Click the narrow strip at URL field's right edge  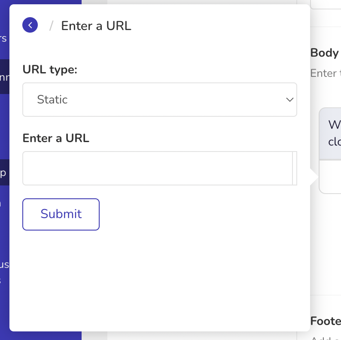coord(295,168)
